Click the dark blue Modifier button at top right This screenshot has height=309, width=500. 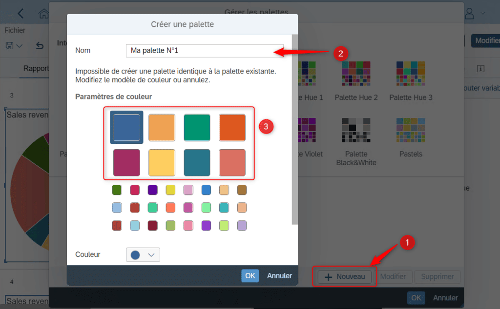tap(486, 41)
